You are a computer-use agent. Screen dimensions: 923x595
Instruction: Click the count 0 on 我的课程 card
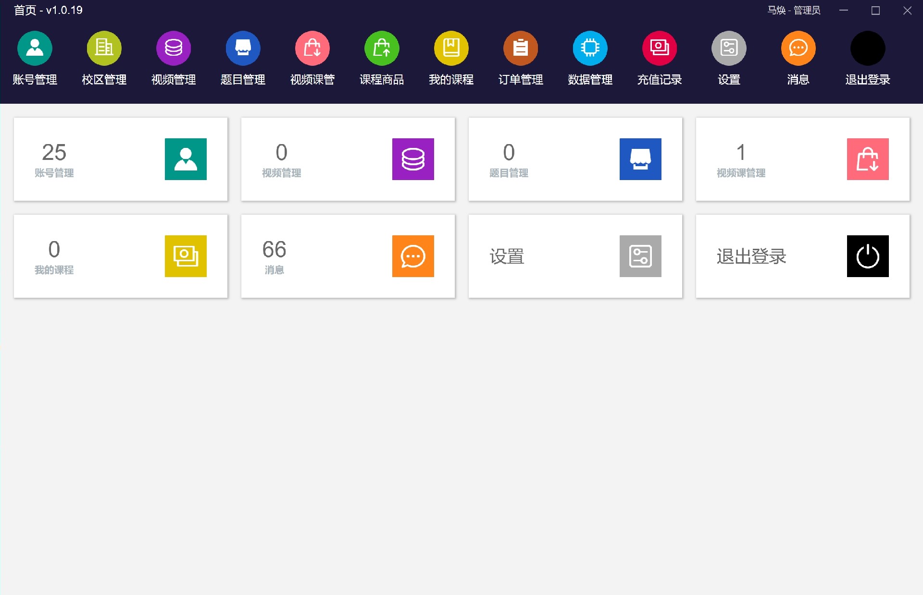54,249
